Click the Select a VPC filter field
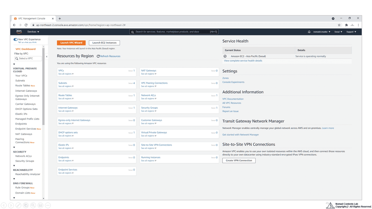The image size is (372, 209). (28, 58)
